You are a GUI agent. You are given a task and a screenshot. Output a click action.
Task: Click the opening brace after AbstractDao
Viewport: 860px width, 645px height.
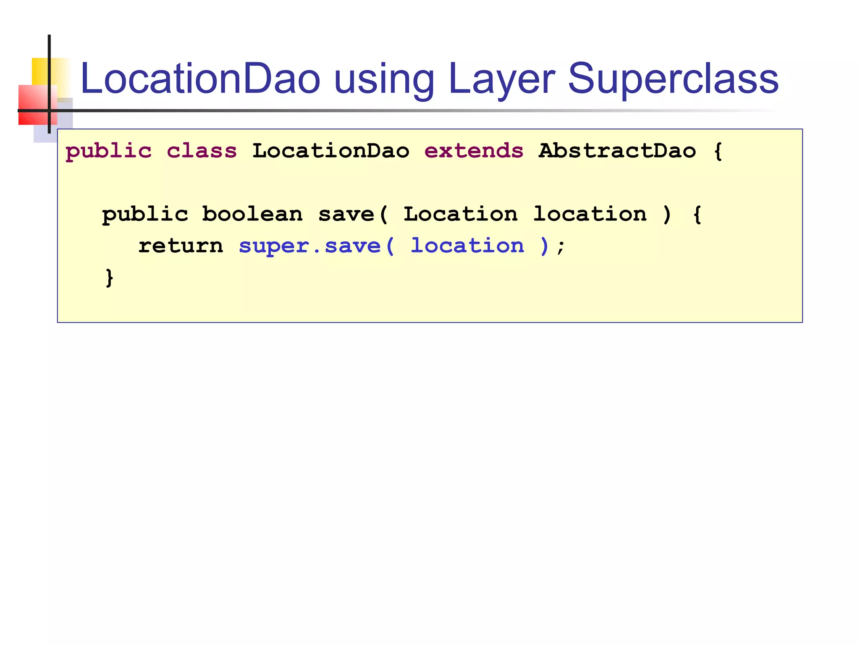(718, 151)
